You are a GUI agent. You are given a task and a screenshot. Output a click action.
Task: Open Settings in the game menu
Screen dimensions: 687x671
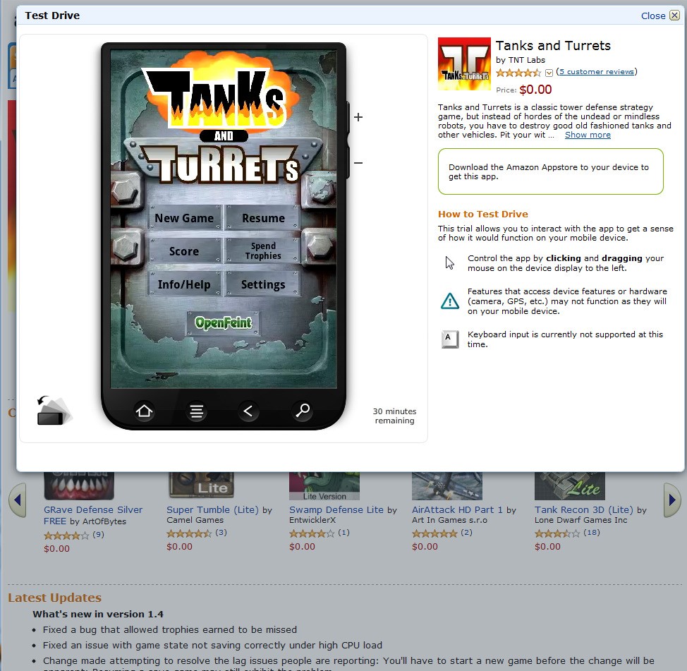coord(263,284)
